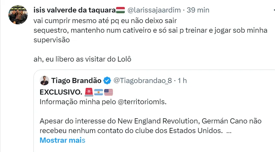Click the red siren emoji

89,92
